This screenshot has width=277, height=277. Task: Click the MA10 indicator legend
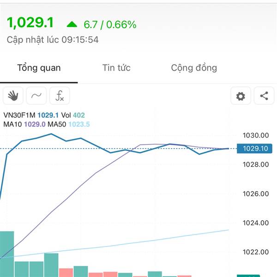24,124
